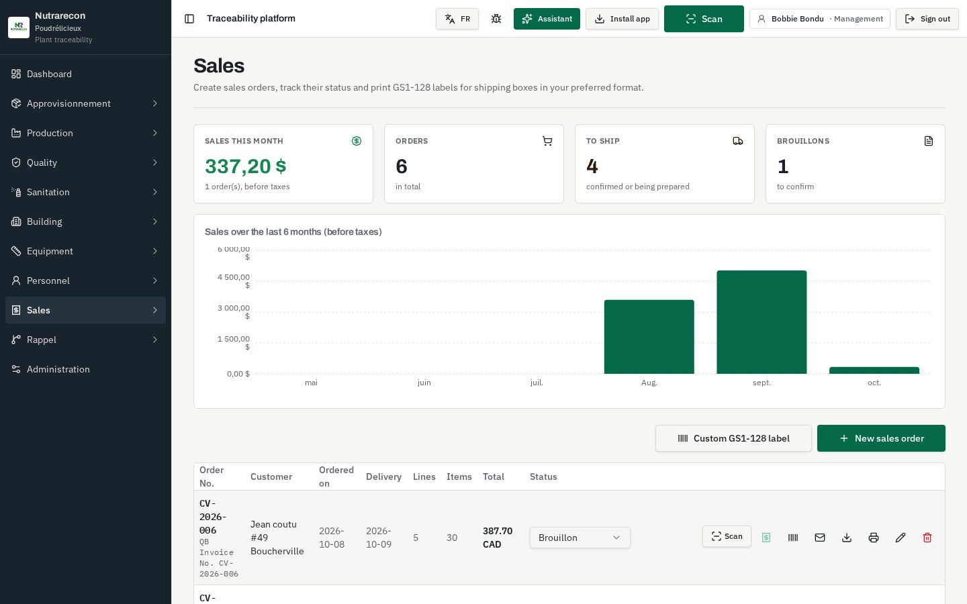
Task: Delete order CV-2026-006 with trash icon
Action: [927, 538]
